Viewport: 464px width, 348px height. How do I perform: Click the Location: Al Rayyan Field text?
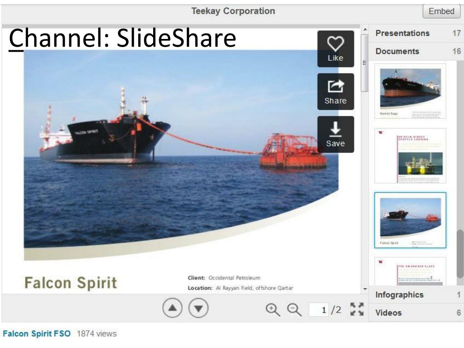240,288
